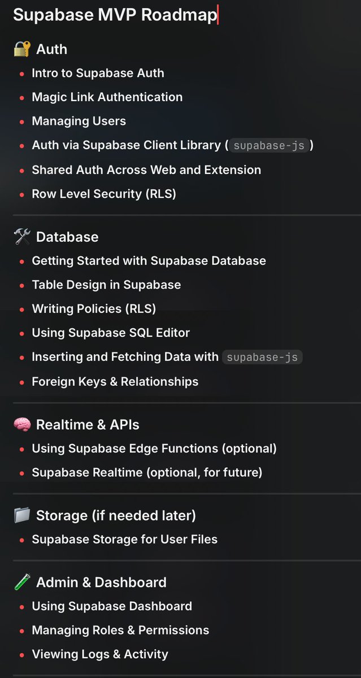Click 'Using Supabase Edge Functions (optional)'
Screen dimensions: 361x678
[x=154, y=448]
